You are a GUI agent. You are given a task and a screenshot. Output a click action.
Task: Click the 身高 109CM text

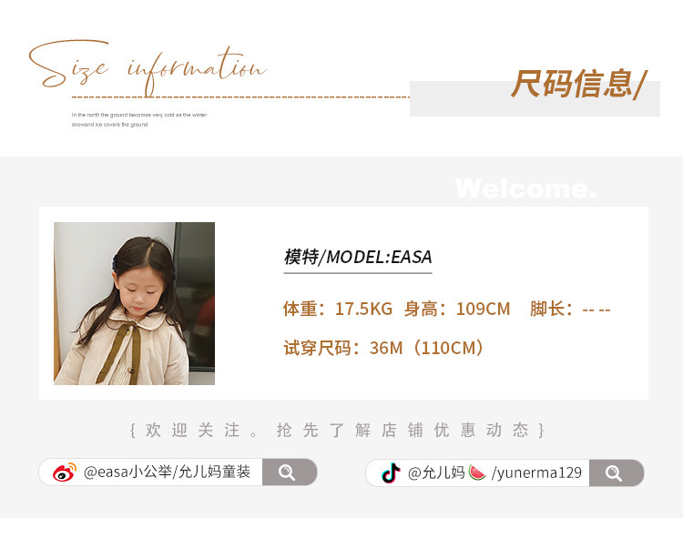point(457,309)
